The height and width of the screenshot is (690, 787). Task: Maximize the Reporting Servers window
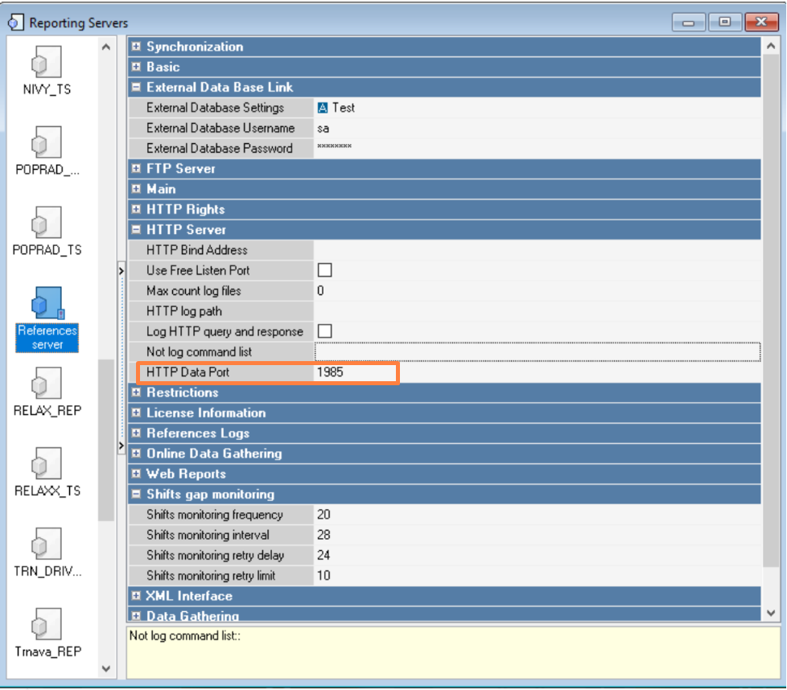coord(724,22)
